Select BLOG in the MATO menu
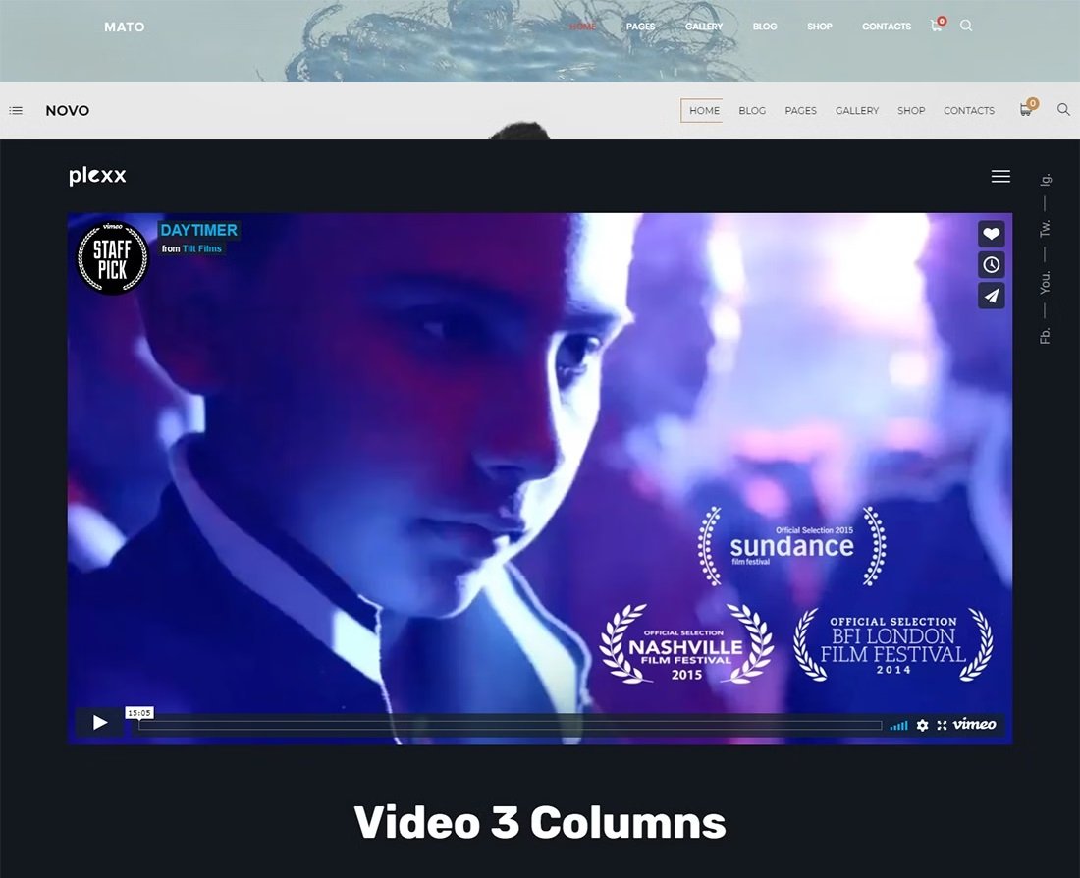Viewport: 1080px width, 878px height. (765, 27)
